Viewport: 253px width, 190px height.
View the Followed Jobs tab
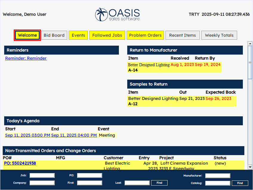click(107, 35)
